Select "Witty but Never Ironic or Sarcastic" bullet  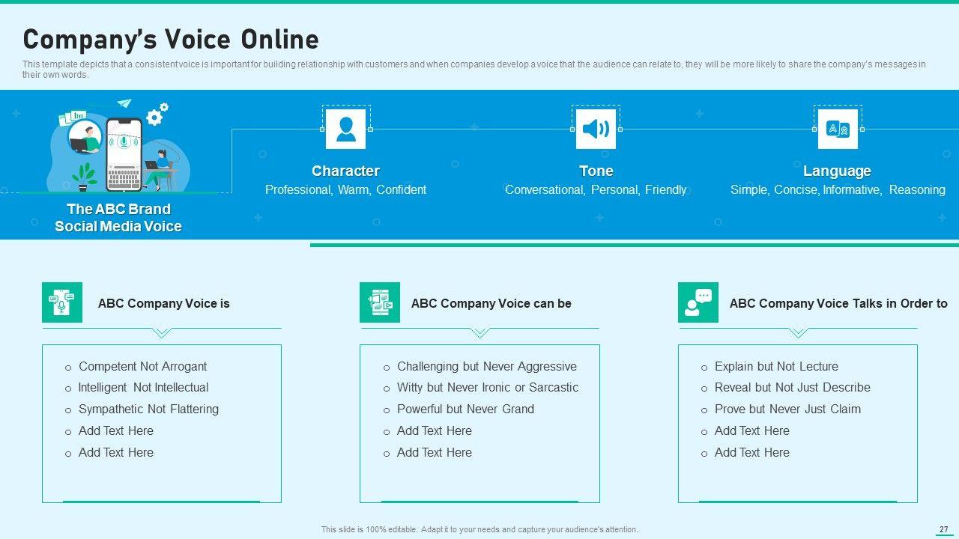[x=488, y=387]
